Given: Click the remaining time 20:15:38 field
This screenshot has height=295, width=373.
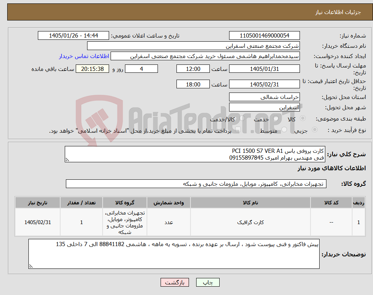Looking at the screenshot, I should click(x=92, y=69).
